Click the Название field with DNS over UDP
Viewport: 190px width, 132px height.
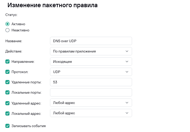tap(91, 41)
